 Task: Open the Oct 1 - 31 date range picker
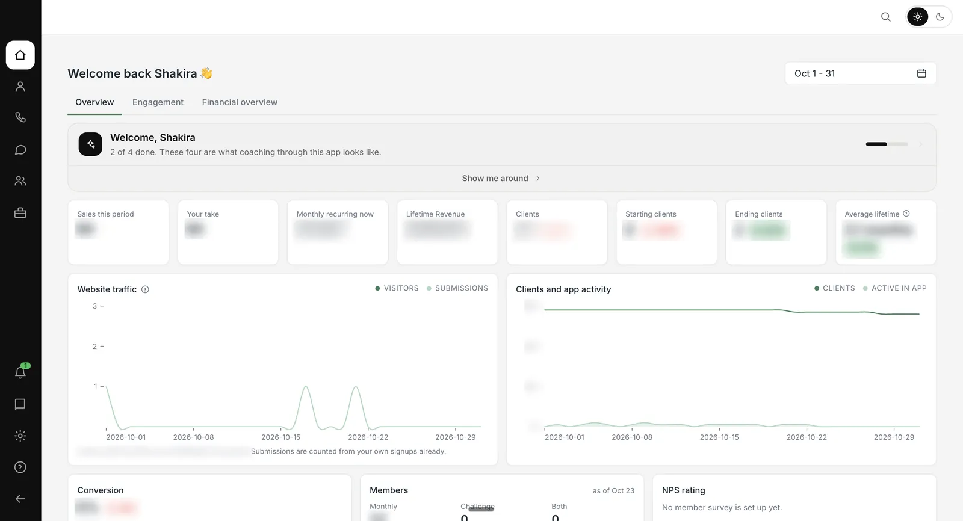861,73
